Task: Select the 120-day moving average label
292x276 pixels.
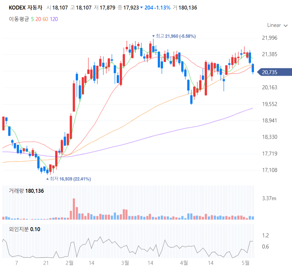Action: click(x=54, y=19)
